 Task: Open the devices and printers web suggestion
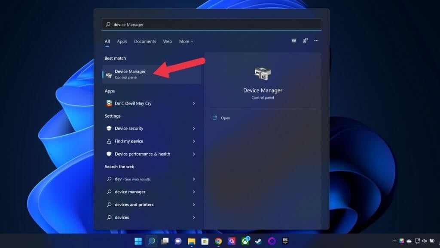point(152,205)
